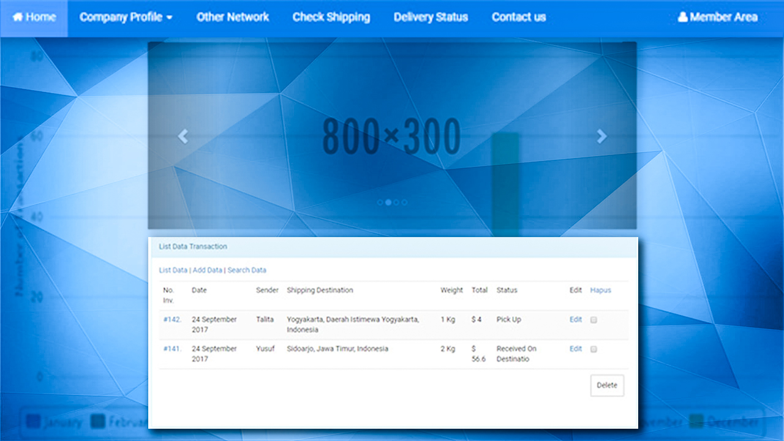Open invoice #142 link
Viewport: 784px width, 441px height.
[x=171, y=320]
